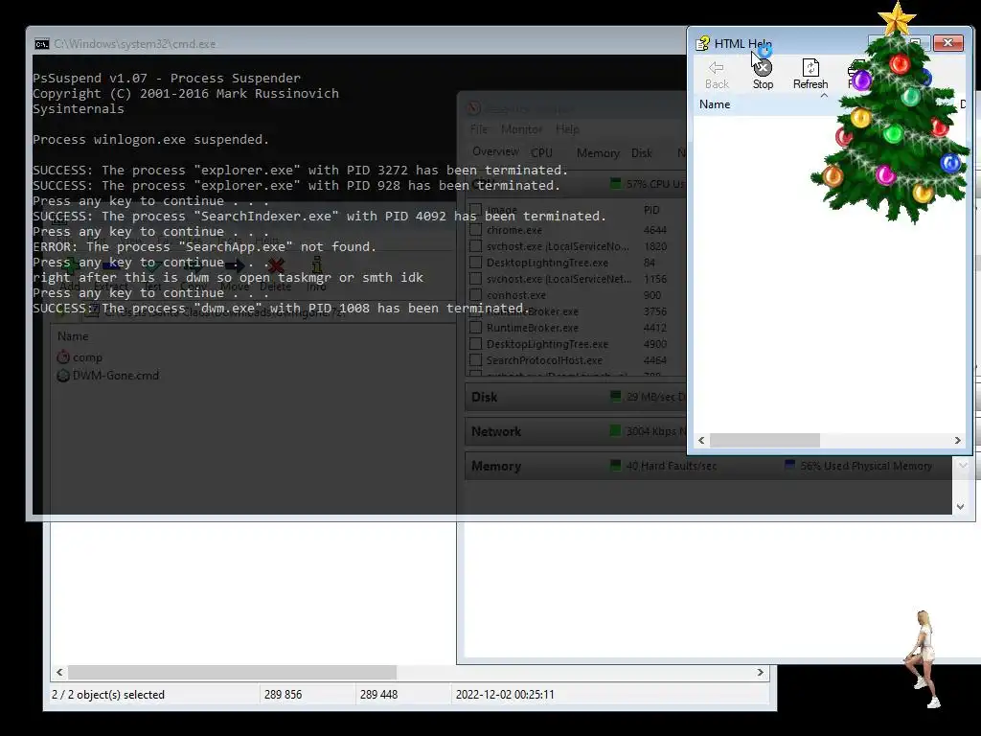The height and width of the screenshot is (736, 981).
Task: Click Resource Monitor scrollbar down arrow
Action: tap(960, 507)
